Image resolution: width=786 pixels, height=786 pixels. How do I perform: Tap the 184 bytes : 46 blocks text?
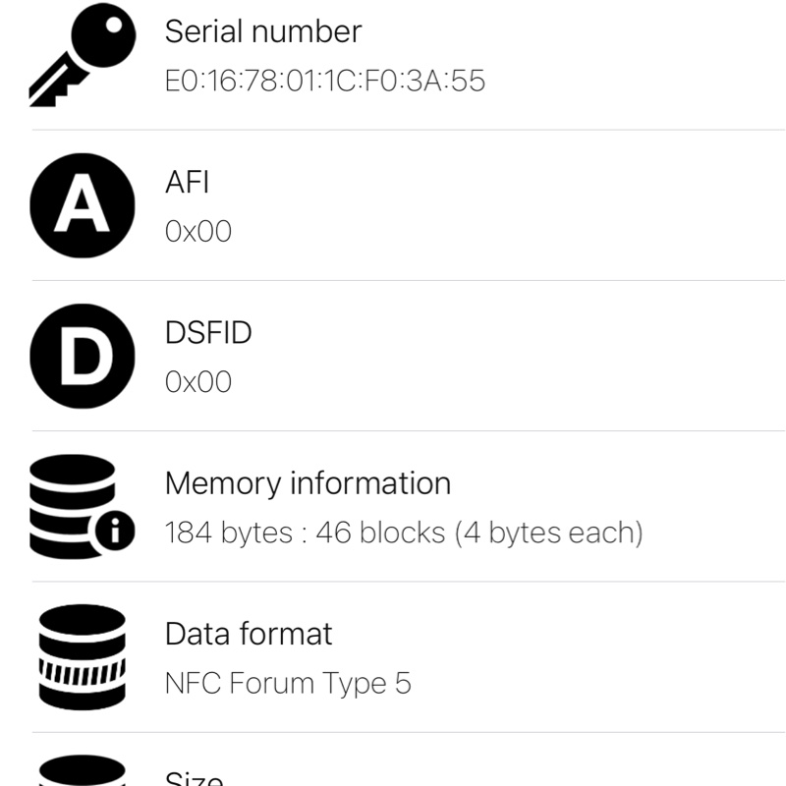pyautogui.click(x=403, y=533)
